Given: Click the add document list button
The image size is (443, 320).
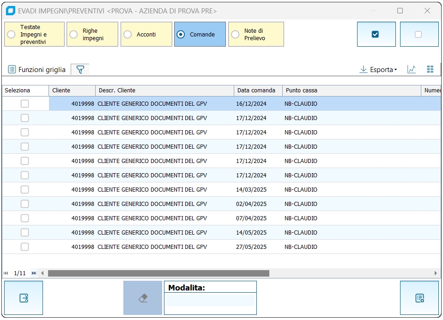Looking at the screenshot, I should pyautogui.click(x=419, y=298).
